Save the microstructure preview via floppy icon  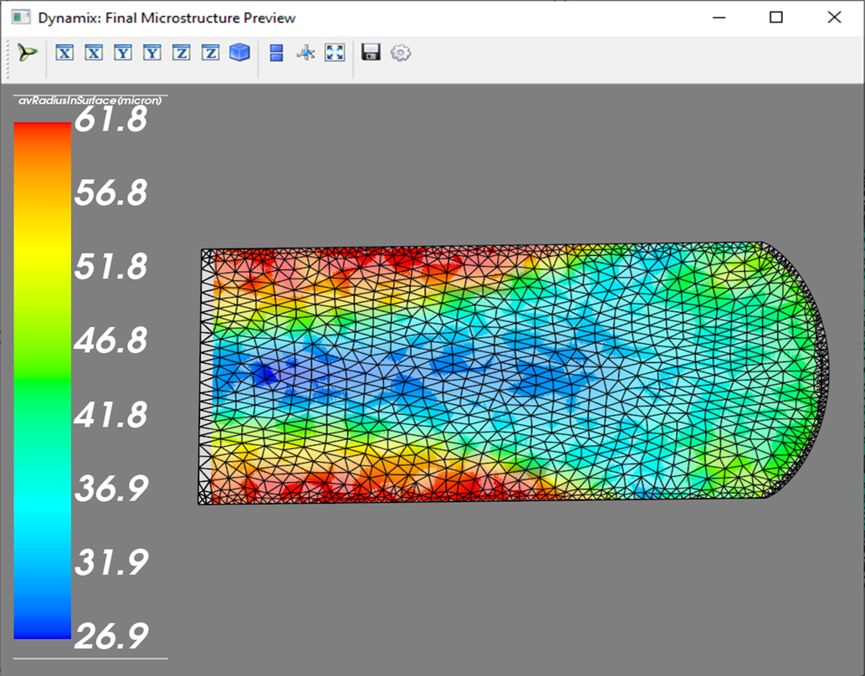[370, 53]
